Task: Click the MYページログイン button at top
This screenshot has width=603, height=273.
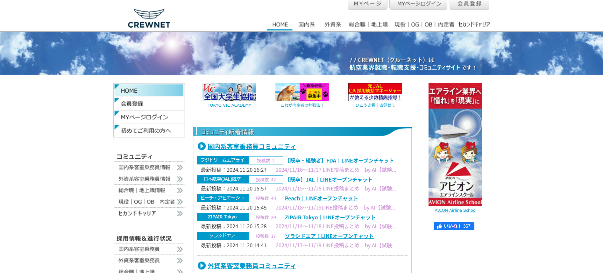Action: pos(419,4)
